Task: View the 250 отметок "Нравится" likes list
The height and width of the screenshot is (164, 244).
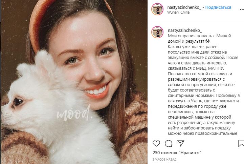Action: click(177, 152)
